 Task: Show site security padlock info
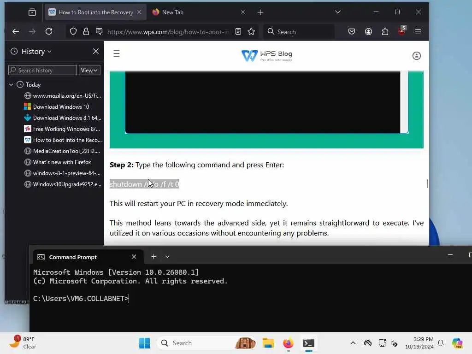[86, 32]
